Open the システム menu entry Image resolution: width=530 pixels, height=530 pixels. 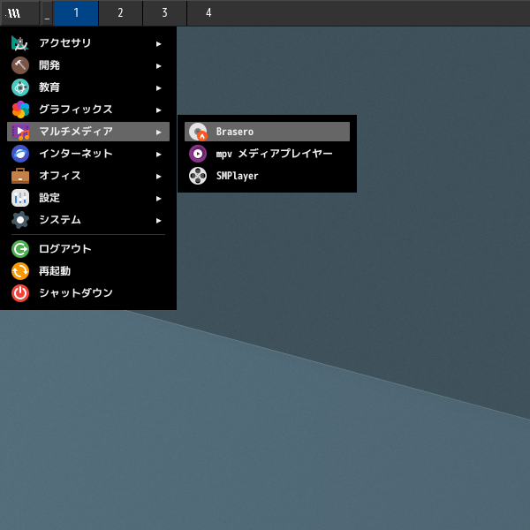coord(88,220)
